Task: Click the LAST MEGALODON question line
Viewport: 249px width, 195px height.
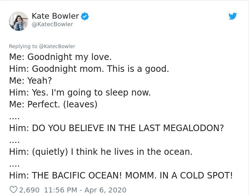Action: coord(116,128)
